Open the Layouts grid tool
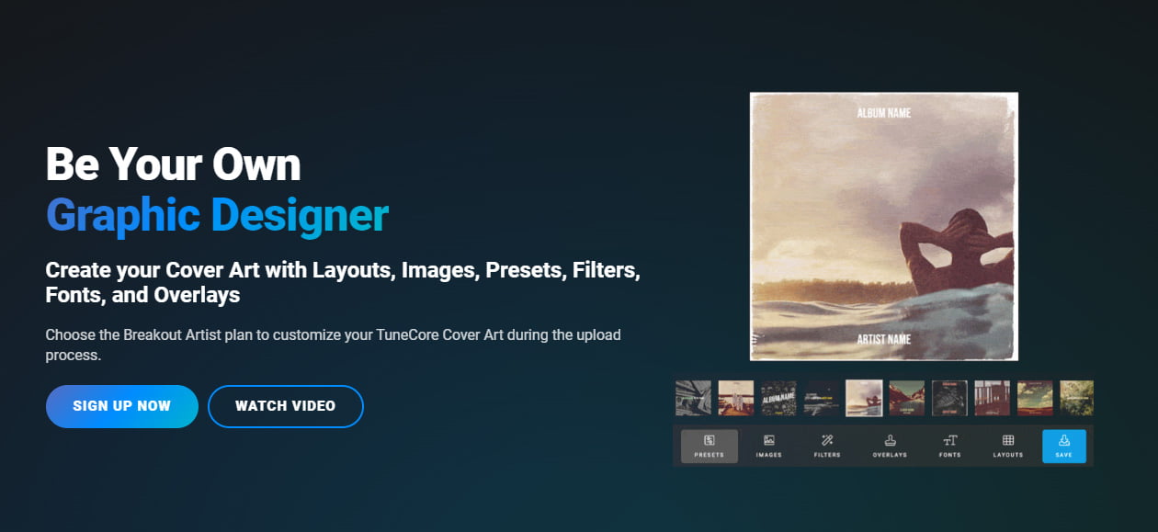Viewport: 1158px width, 532px height. (1007, 446)
